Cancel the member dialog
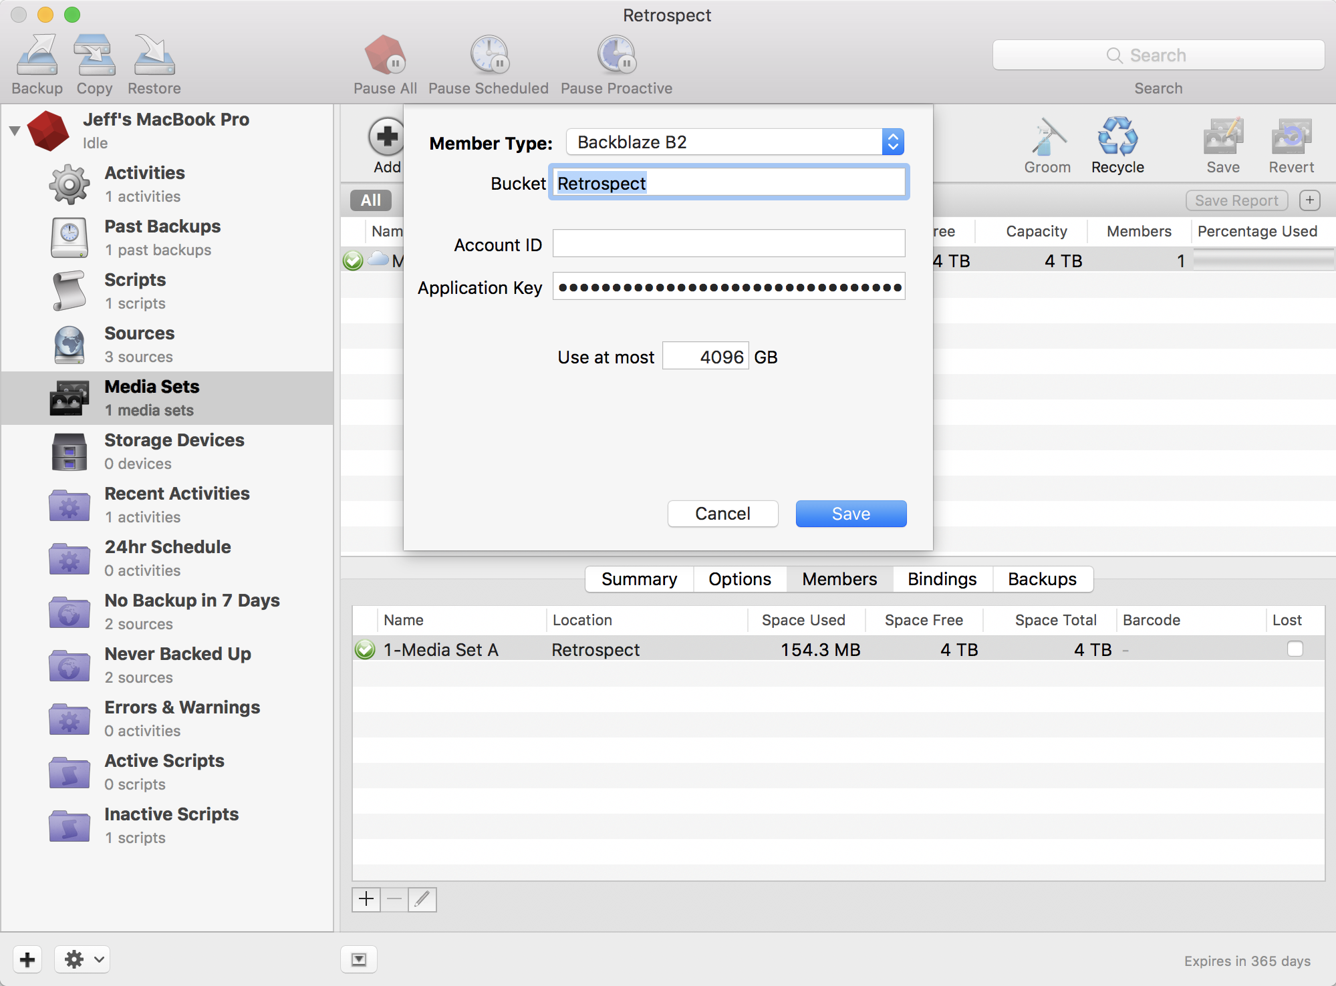 [x=722, y=513]
